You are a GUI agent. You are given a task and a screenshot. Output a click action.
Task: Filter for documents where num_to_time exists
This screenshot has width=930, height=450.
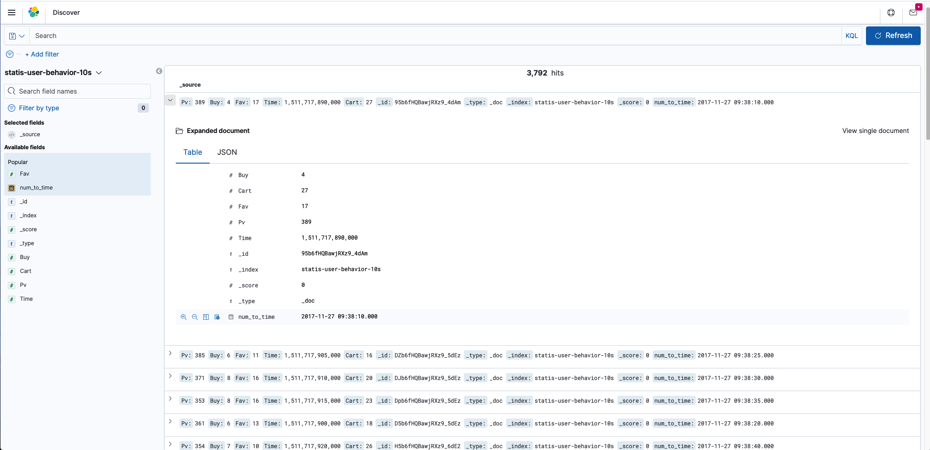click(x=217, y=317)
